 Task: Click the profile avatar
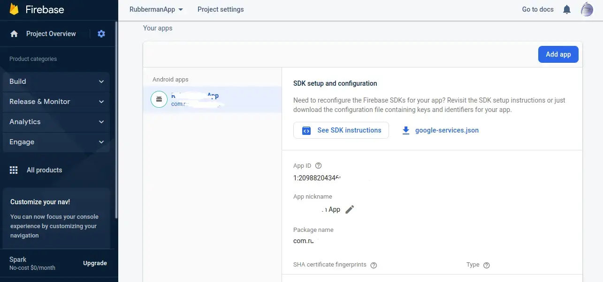click(587, 9)
